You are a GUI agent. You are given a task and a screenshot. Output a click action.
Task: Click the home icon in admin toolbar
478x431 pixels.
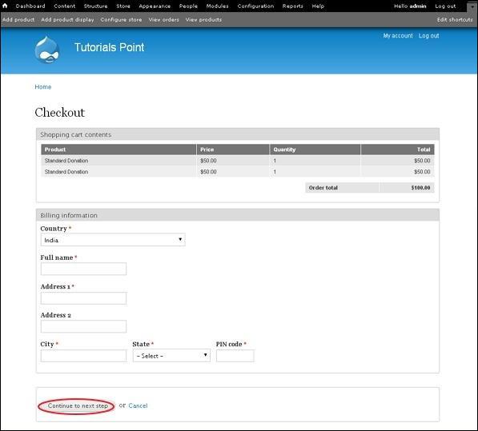[5, 6]
